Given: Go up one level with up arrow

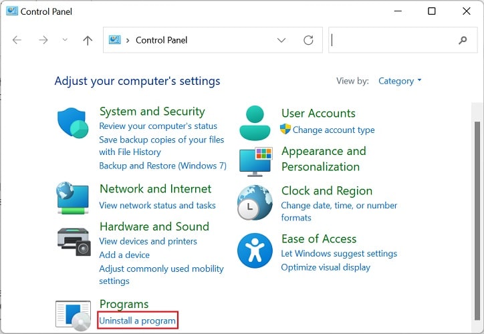Looking at the screenshot, I should tap(88, 40).
